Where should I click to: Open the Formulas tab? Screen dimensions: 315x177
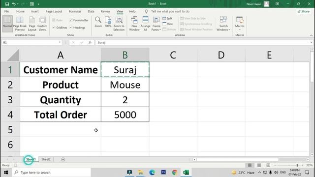[x=75, y=11]
